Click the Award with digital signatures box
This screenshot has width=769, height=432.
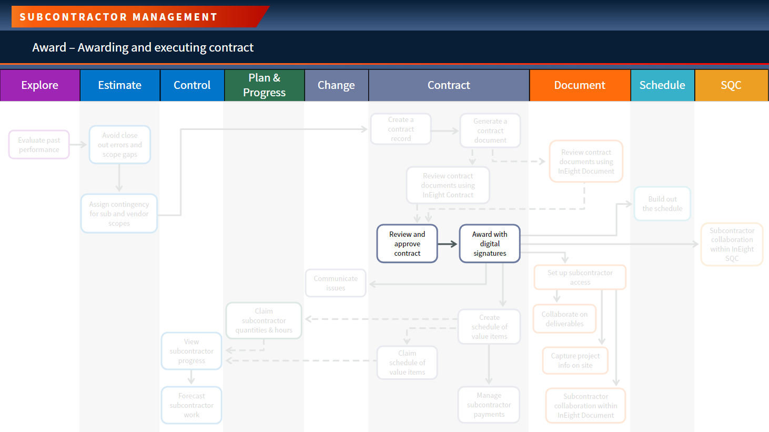[490, 244]
